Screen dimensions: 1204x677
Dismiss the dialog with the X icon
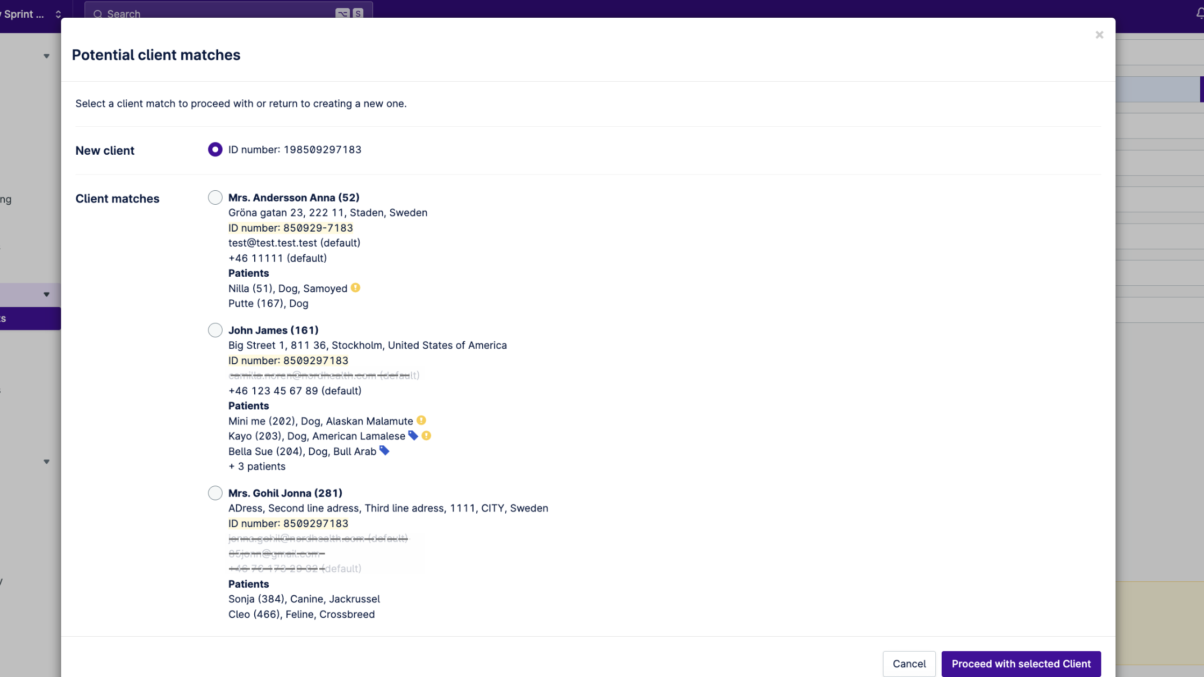pos(1099,34)
